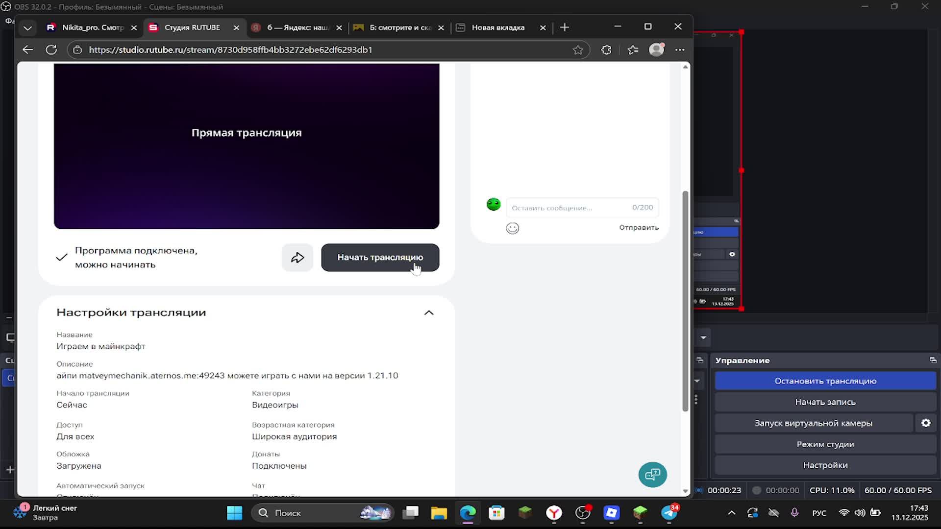Add page to favorites with star icon
Viewport: 941px width, 529px height.
coord(578,50)
